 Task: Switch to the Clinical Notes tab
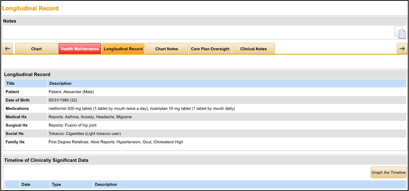(x=253, y=49)
